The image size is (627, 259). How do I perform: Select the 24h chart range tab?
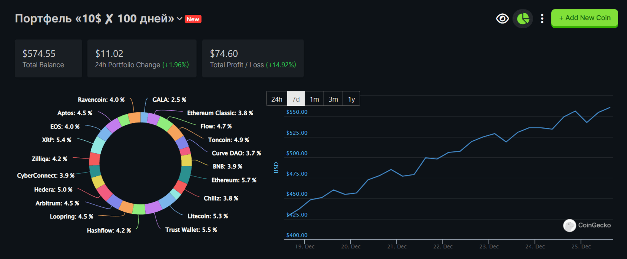click(x=276, y=99)
